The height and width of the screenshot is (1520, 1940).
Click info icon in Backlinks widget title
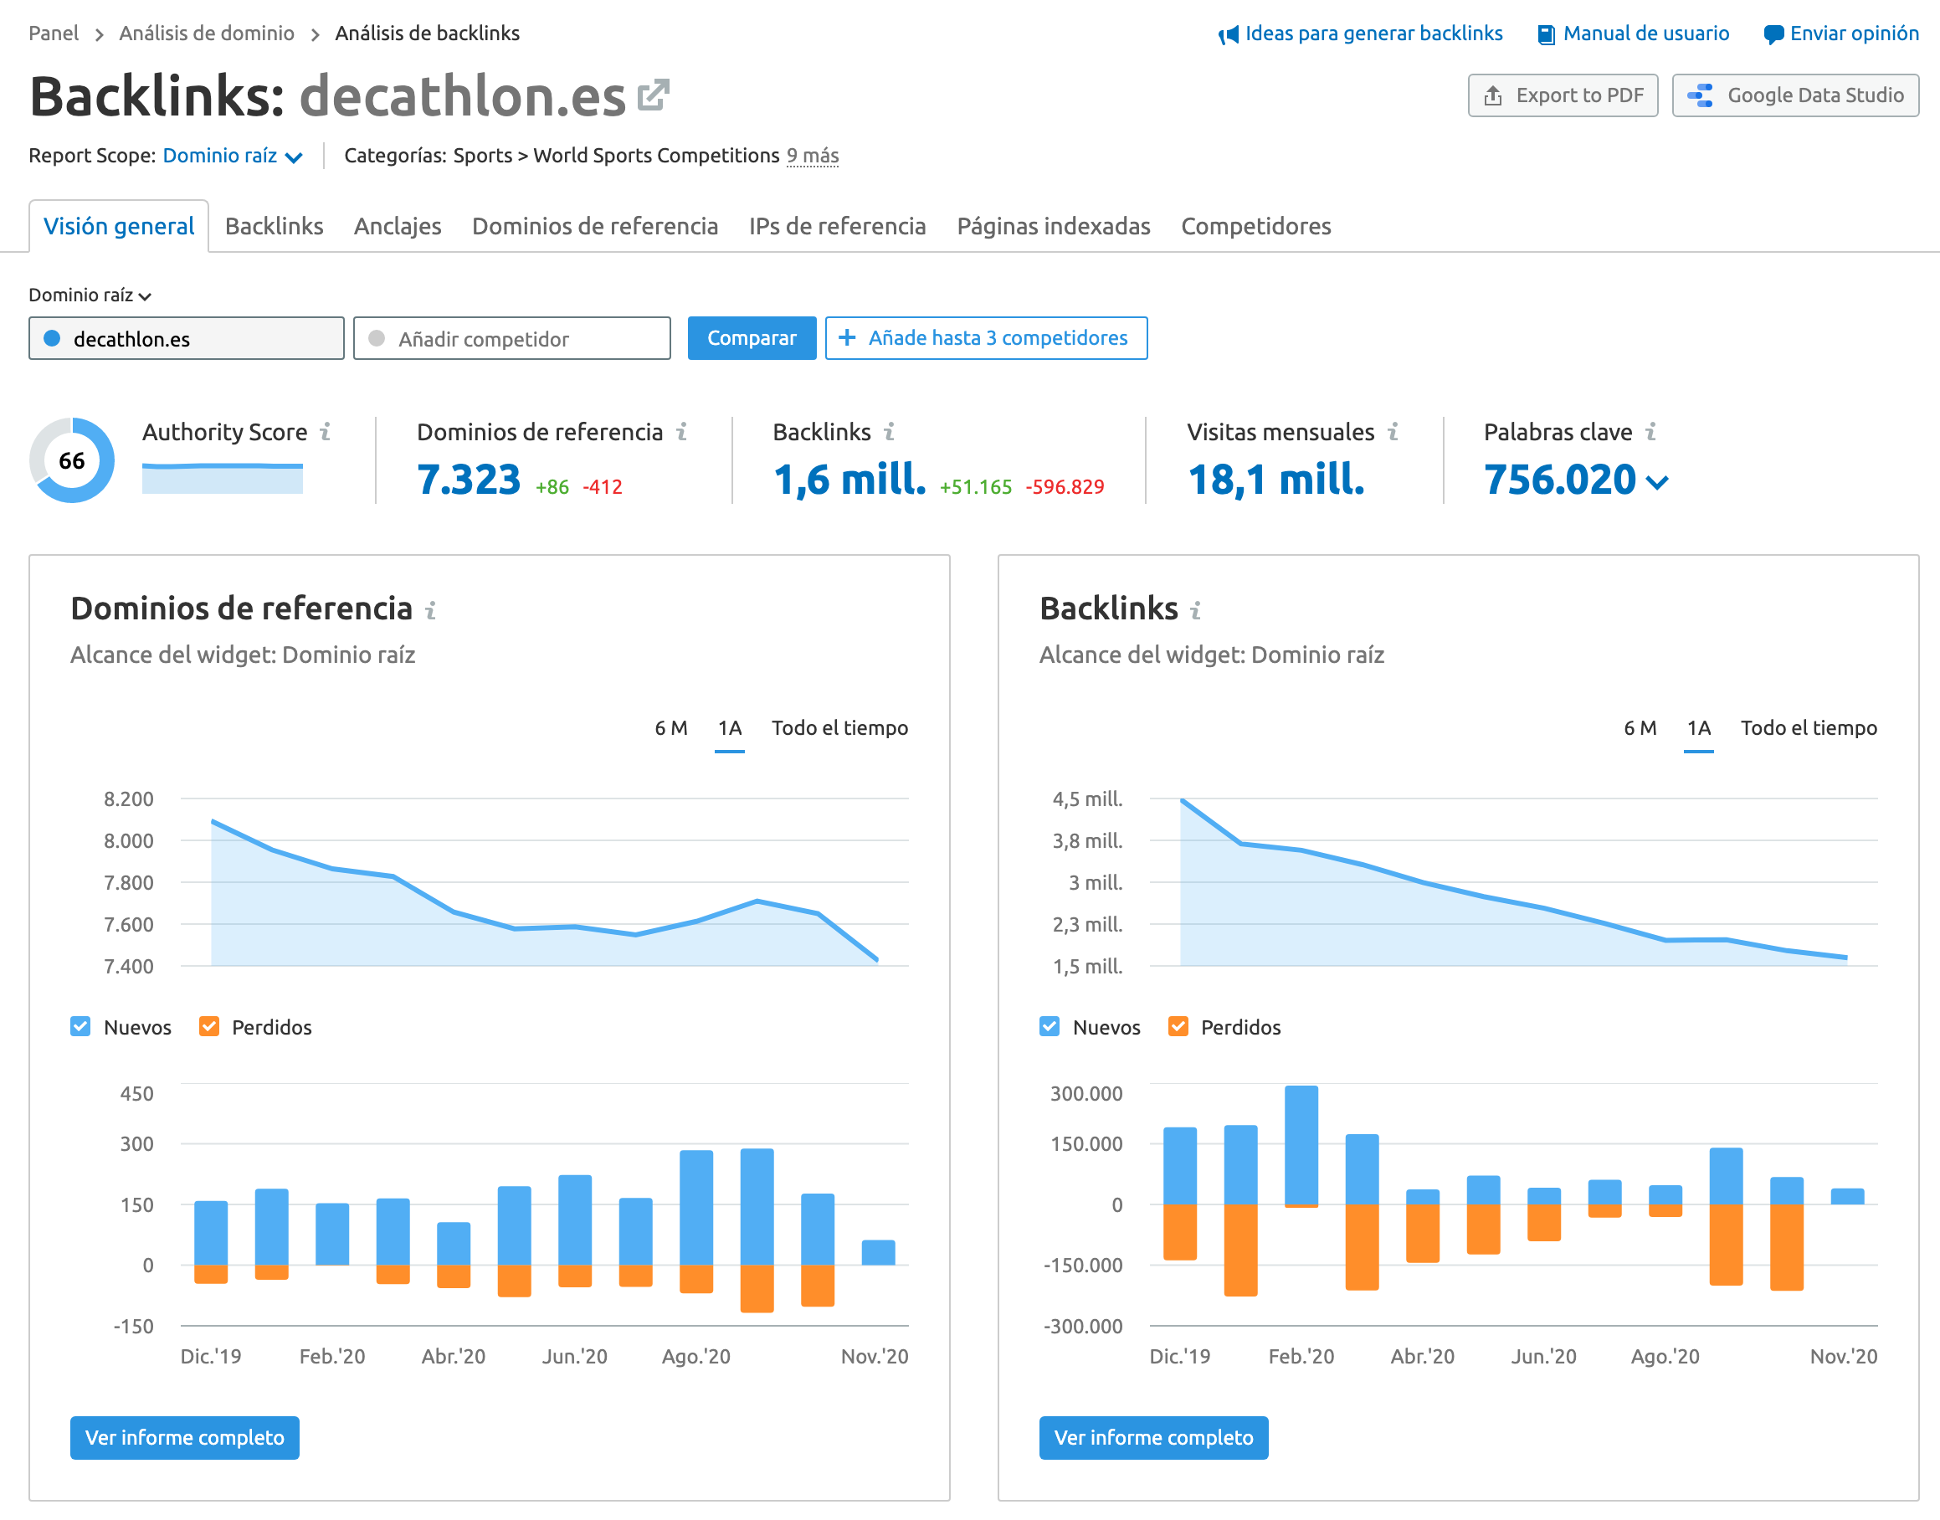click(1196, 610)
